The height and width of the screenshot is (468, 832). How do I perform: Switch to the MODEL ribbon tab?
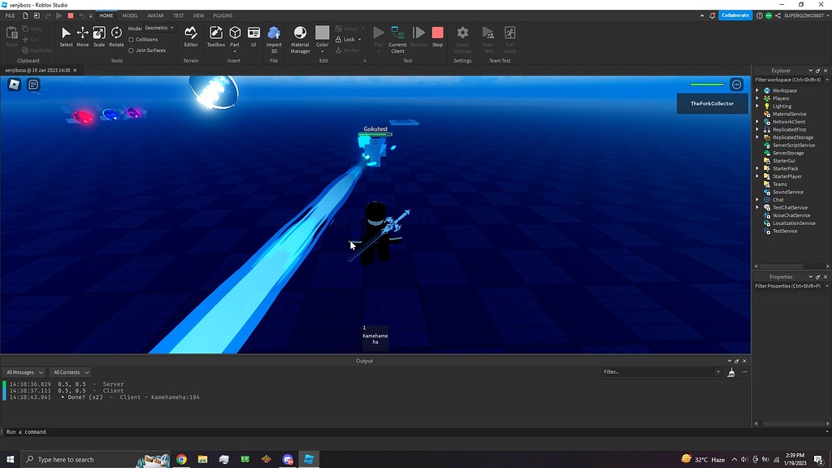click(130, 15)
